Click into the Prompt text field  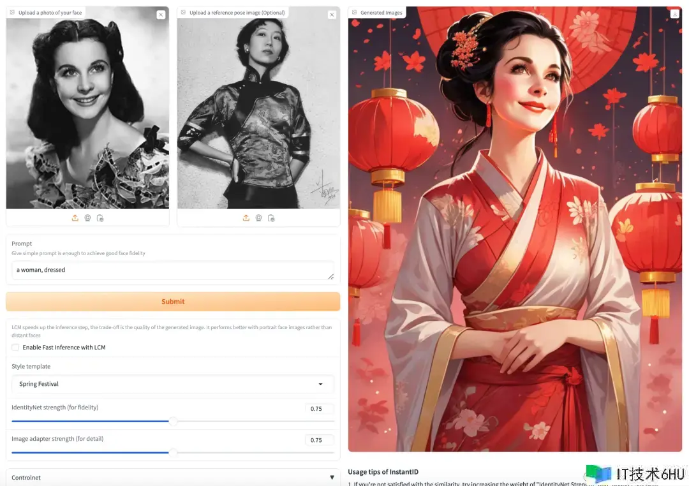(173, 270)
